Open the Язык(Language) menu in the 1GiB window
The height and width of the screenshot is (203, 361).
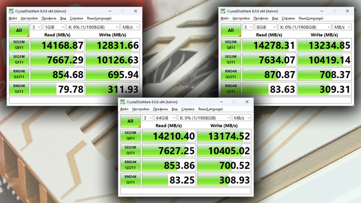[99, 19]
